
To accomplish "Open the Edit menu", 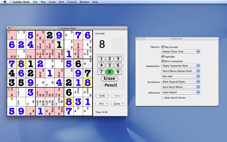I will [x=35, y=2].
